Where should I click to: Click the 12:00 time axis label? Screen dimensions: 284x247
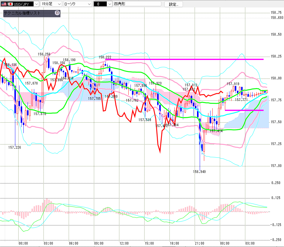click(x=124, y=243)
